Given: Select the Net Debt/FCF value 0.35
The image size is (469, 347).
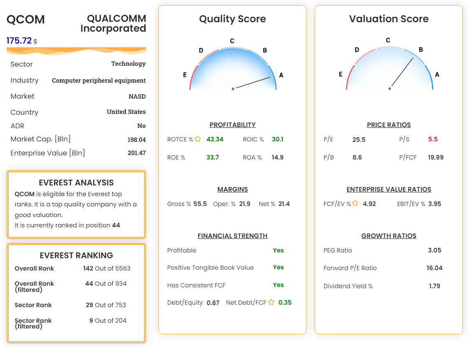Looking at the screenshot, I should [x=285, y=303].
